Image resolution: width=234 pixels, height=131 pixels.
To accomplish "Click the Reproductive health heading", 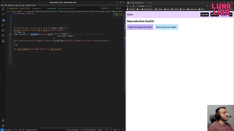I will [140, 21].
